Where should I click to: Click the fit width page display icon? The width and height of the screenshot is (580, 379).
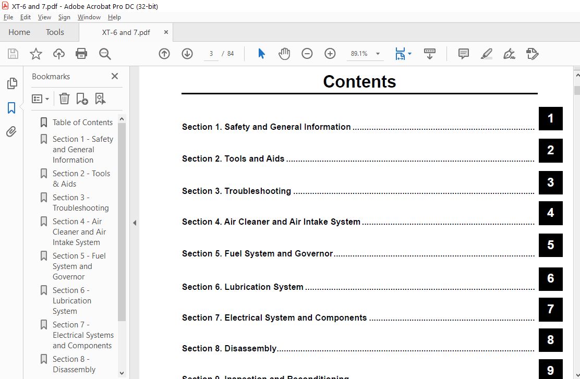[400, 54]
